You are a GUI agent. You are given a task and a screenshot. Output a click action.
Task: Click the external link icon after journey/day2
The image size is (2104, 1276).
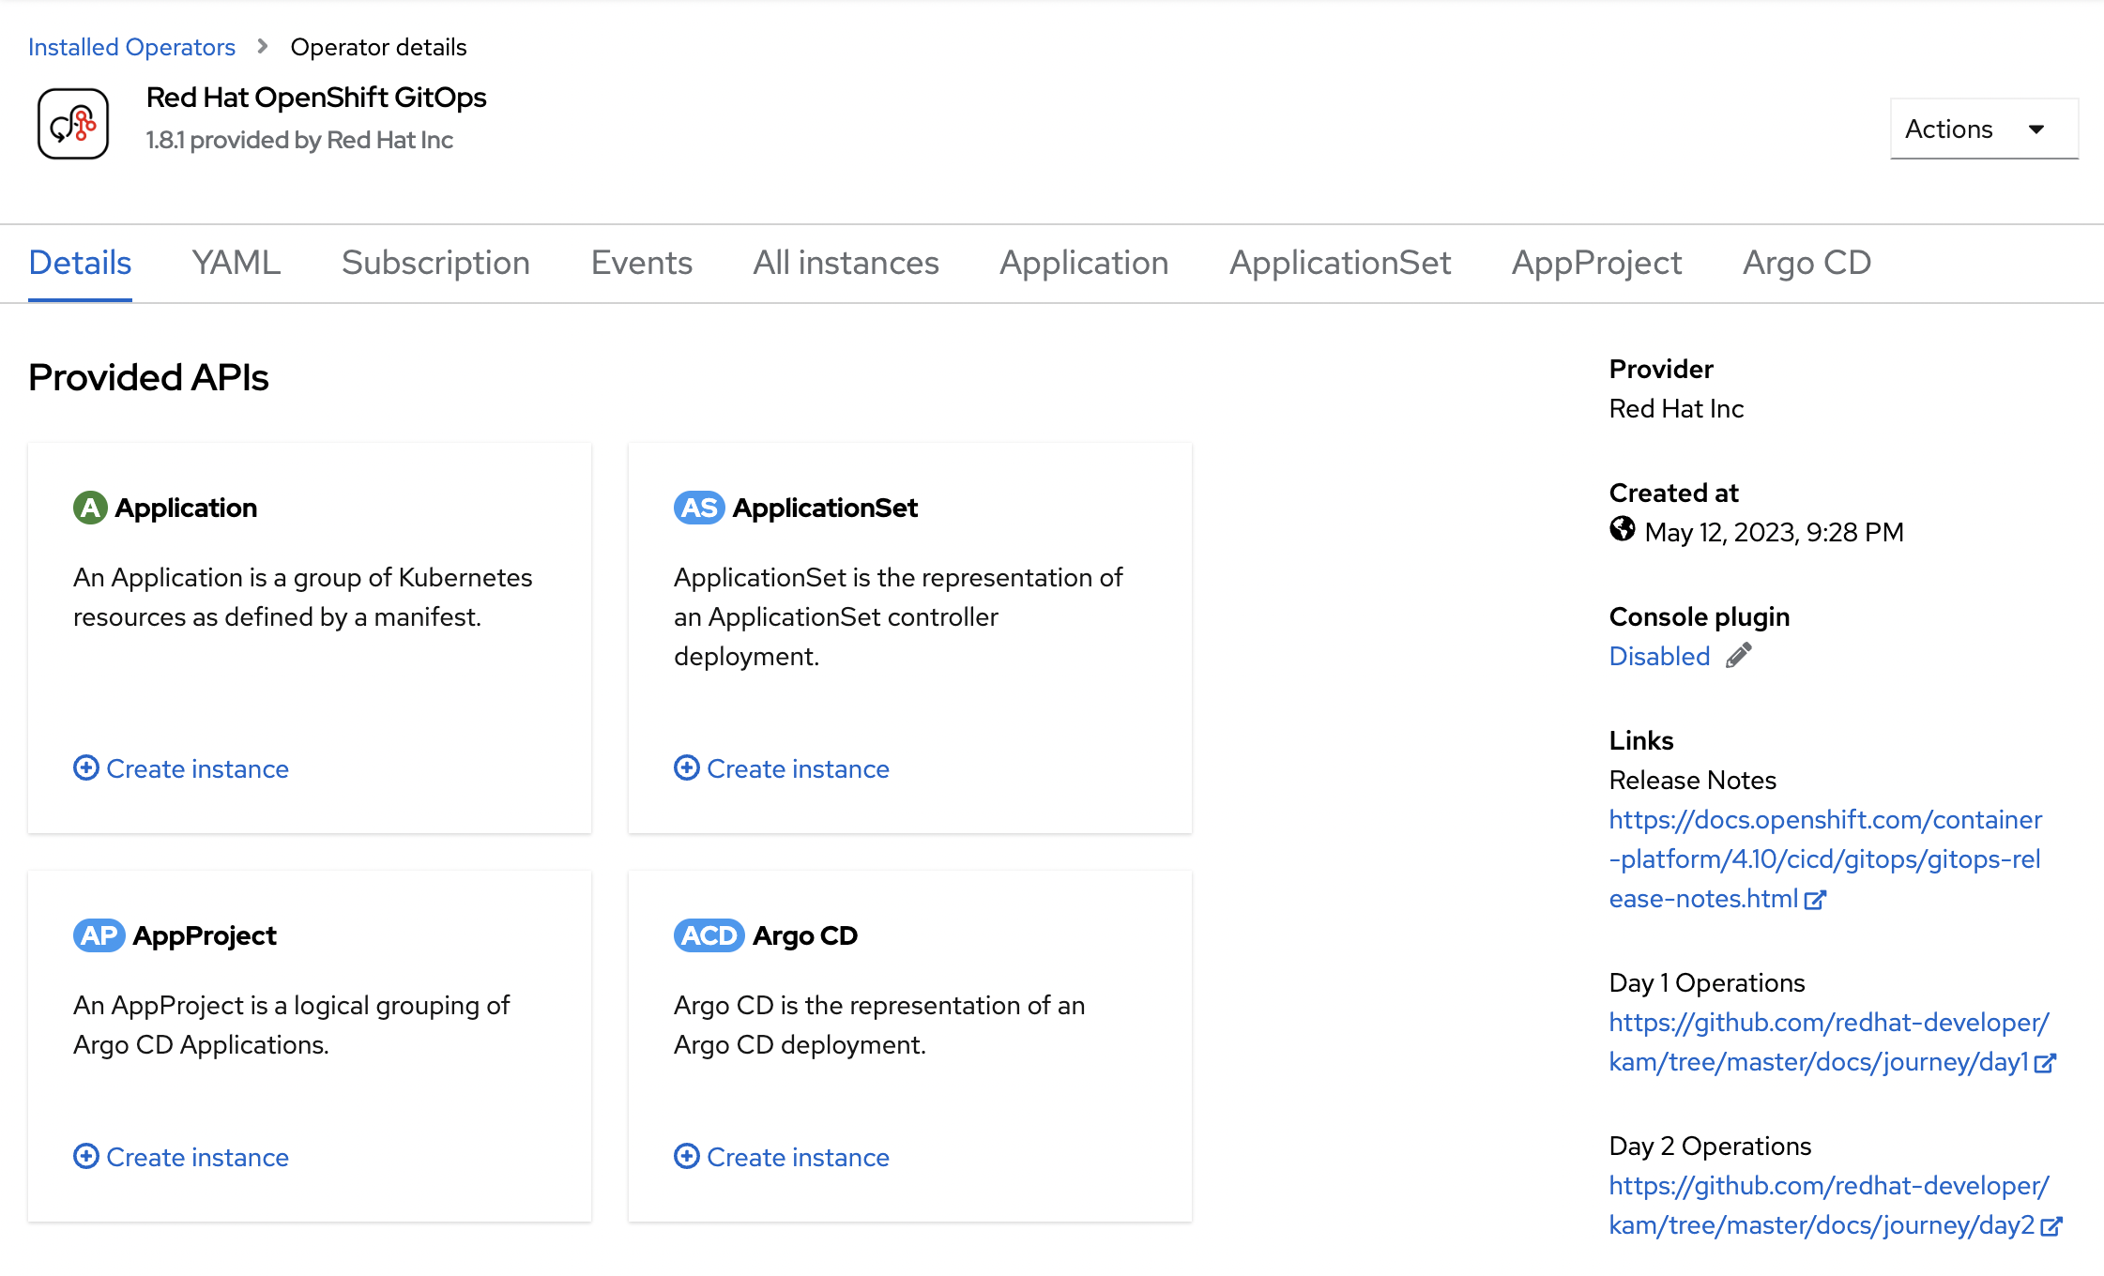(x=2051, y=1226)
